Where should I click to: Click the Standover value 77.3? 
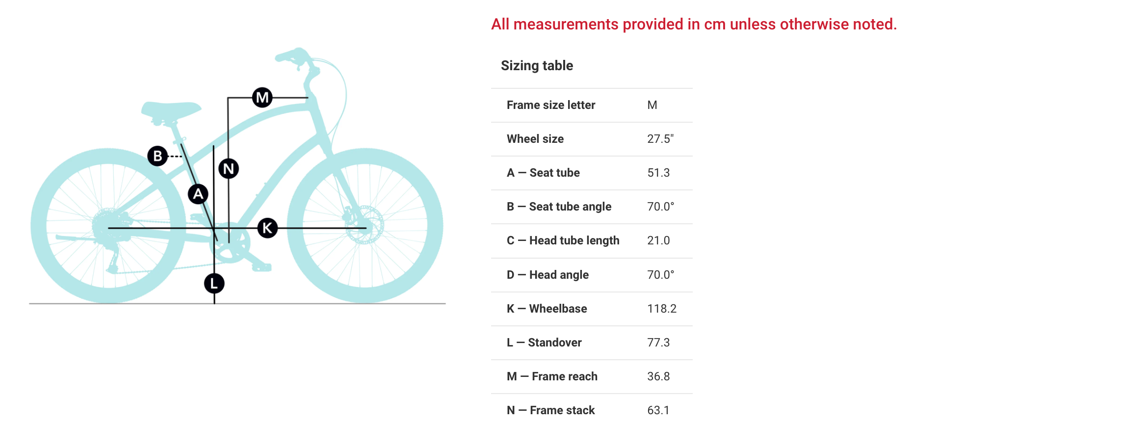pos(658,343)
